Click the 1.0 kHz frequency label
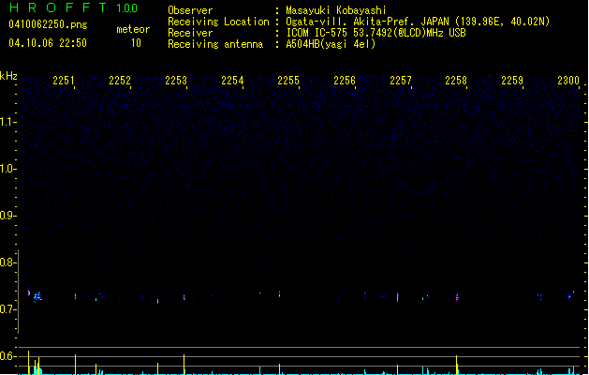 point(7,169)
